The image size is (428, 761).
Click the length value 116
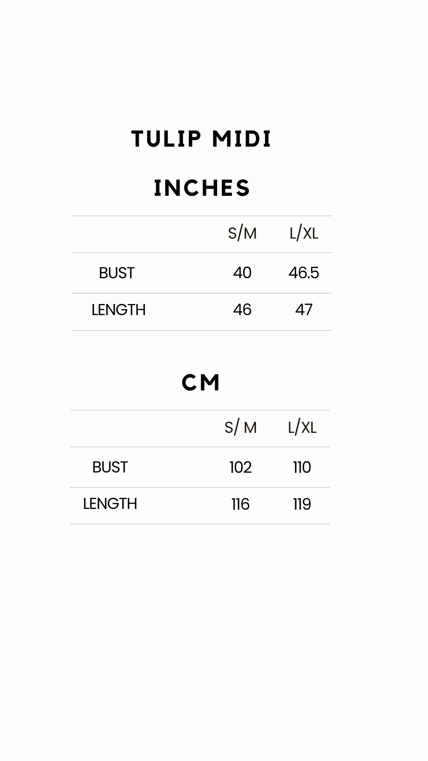241,504
